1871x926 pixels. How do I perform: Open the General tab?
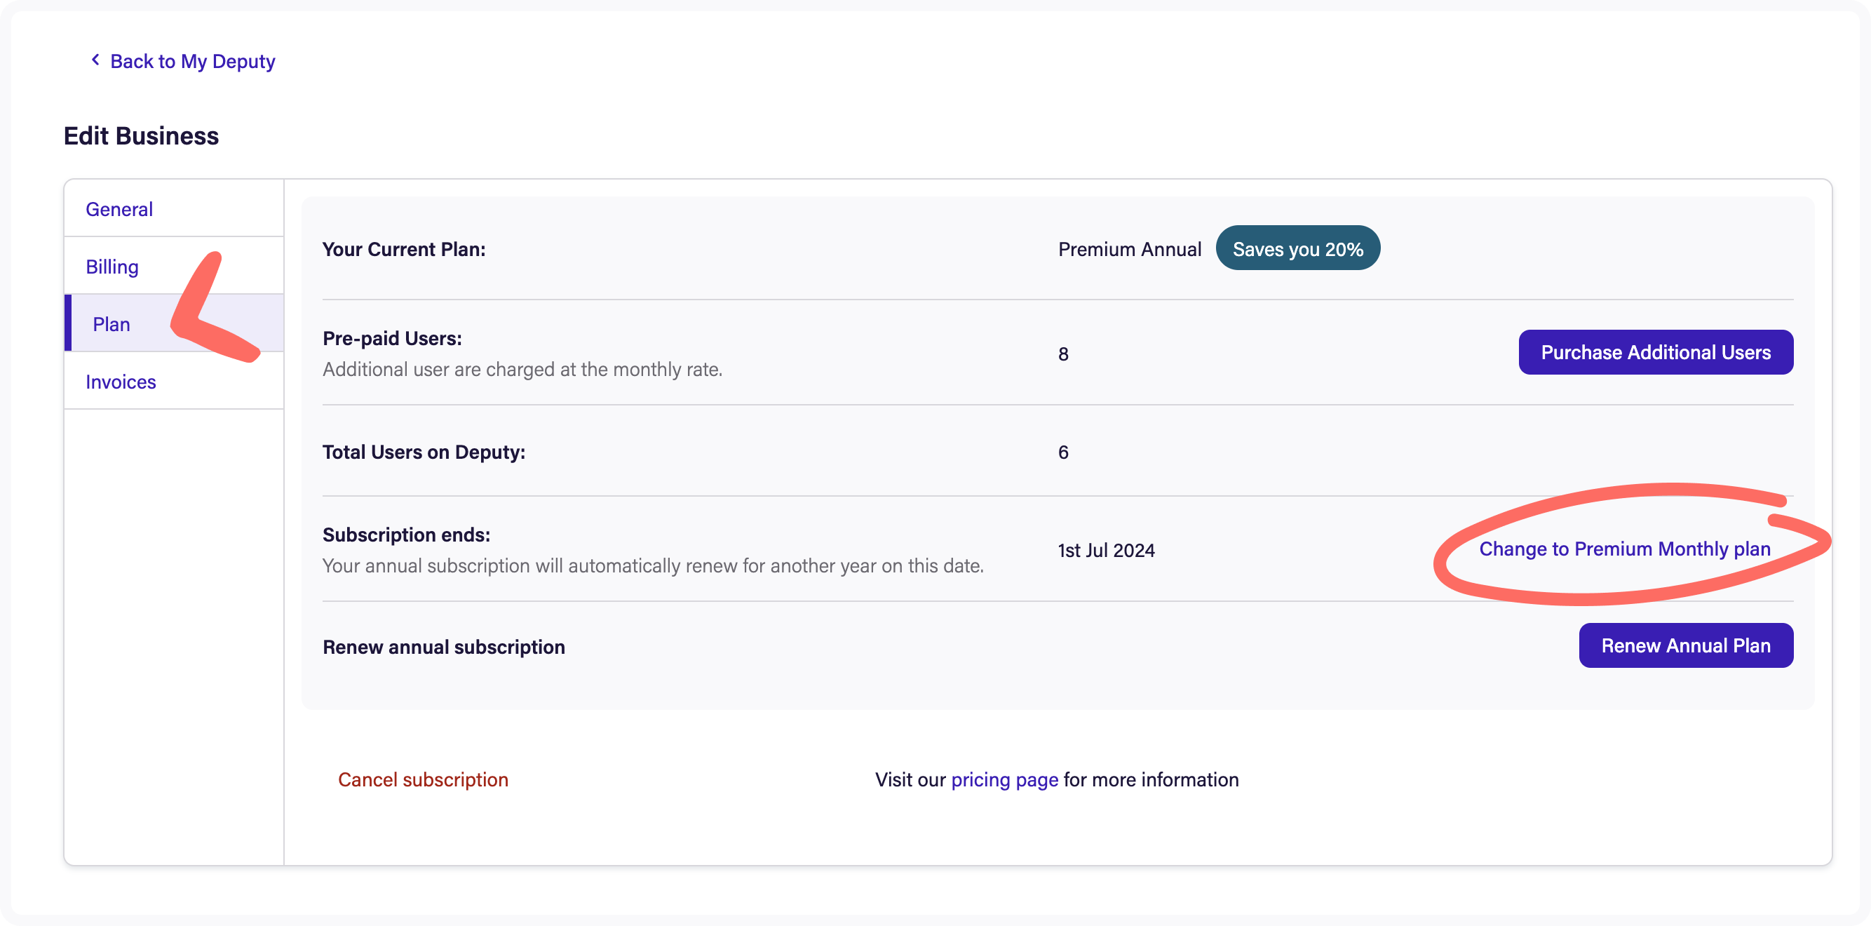click(x=174, y=208)
